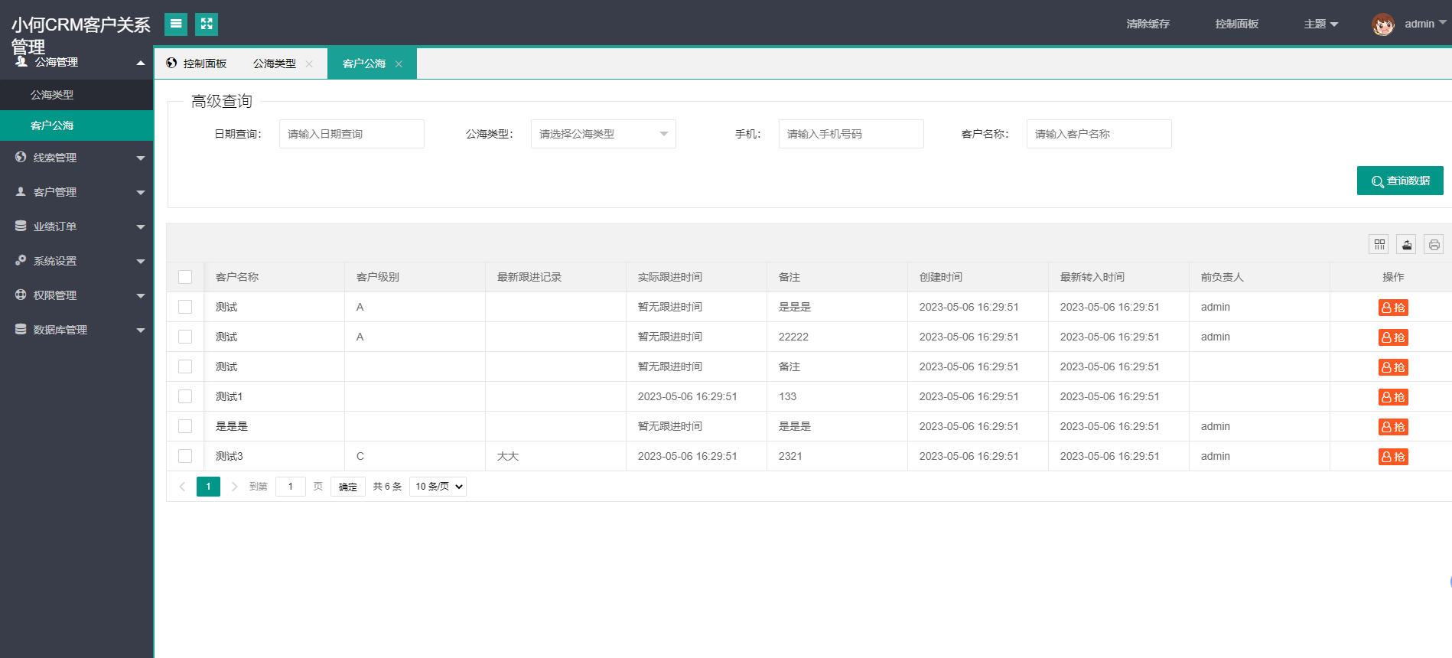Switch to the 公海类型 tab
Screen dimensions: 1452x658
(275, 64)
